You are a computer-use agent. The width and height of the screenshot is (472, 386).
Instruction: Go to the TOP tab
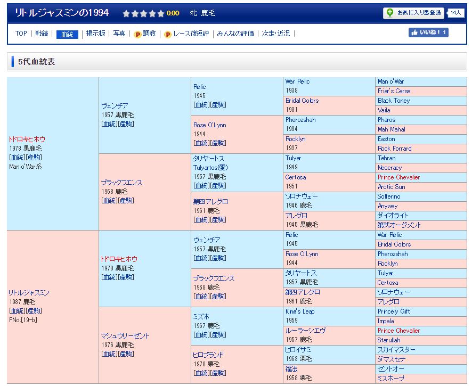click(x=21, y=34)
